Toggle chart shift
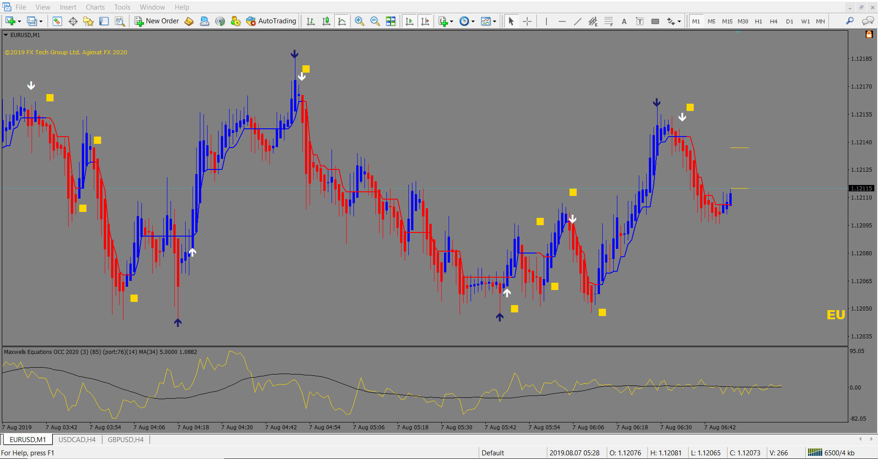Screen dimensions: 878x459 (425, 21)
